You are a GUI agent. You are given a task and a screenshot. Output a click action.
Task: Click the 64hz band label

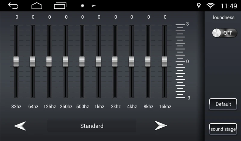coord(33,106)
